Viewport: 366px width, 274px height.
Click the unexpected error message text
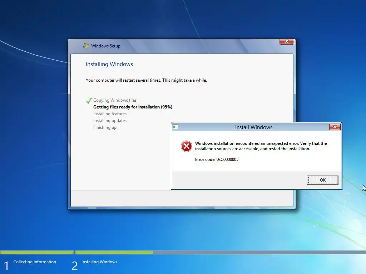pyautogui.click(x=261, y=146)
